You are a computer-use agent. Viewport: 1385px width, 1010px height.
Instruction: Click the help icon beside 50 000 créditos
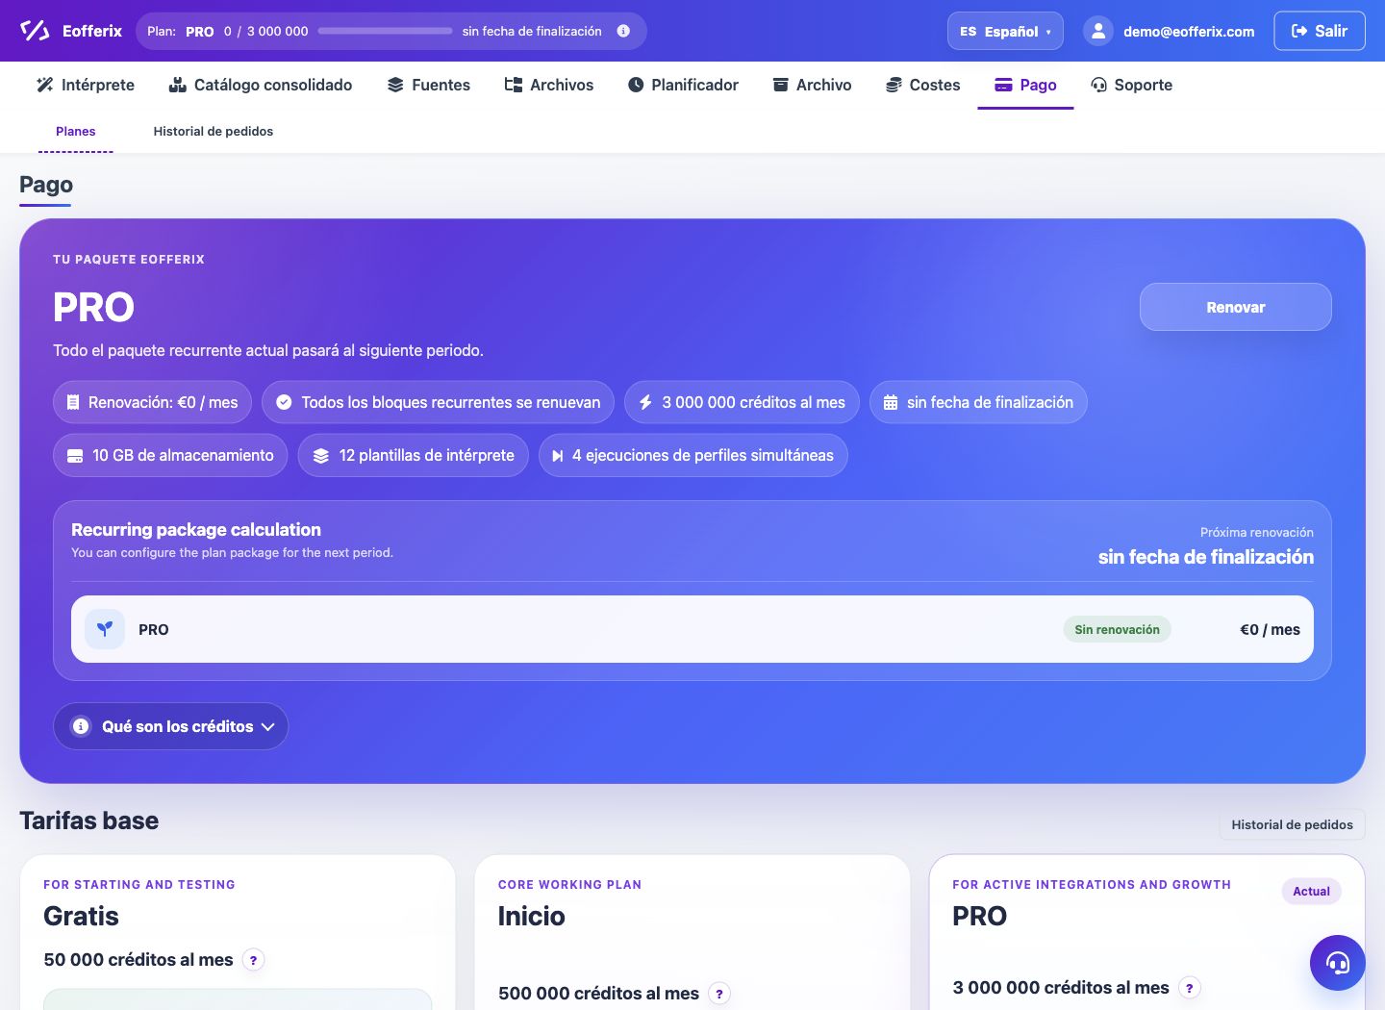point(253,960)
